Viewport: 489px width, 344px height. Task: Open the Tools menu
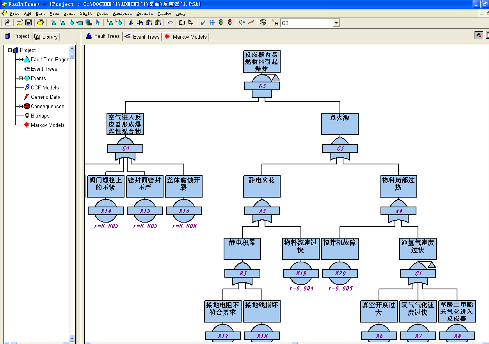point(102,13)
